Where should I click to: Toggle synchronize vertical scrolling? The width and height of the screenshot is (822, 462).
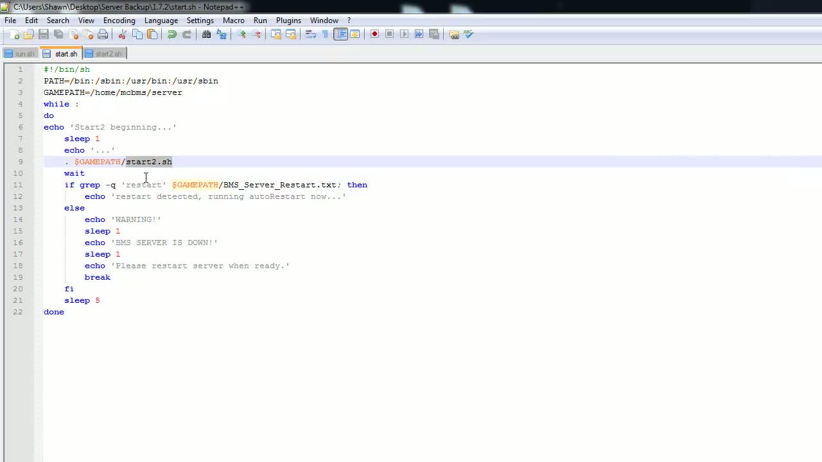point(275,34)
